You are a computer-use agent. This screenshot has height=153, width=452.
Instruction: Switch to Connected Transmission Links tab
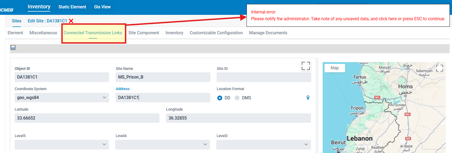(x=93, y=33)
